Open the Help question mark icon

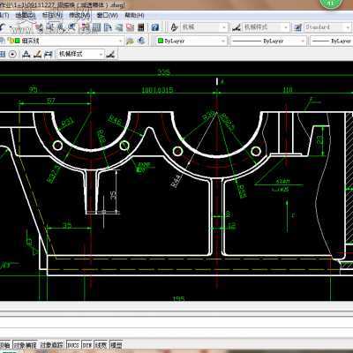[x=155, y=27]
